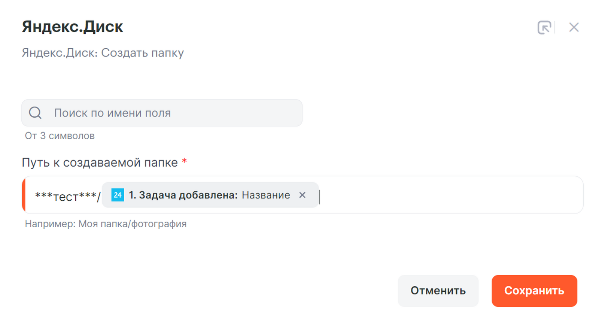This screenshot has height=313, width=599.
Task: Select the "1. Задача добавлена:" chip label
Action: 183,195
